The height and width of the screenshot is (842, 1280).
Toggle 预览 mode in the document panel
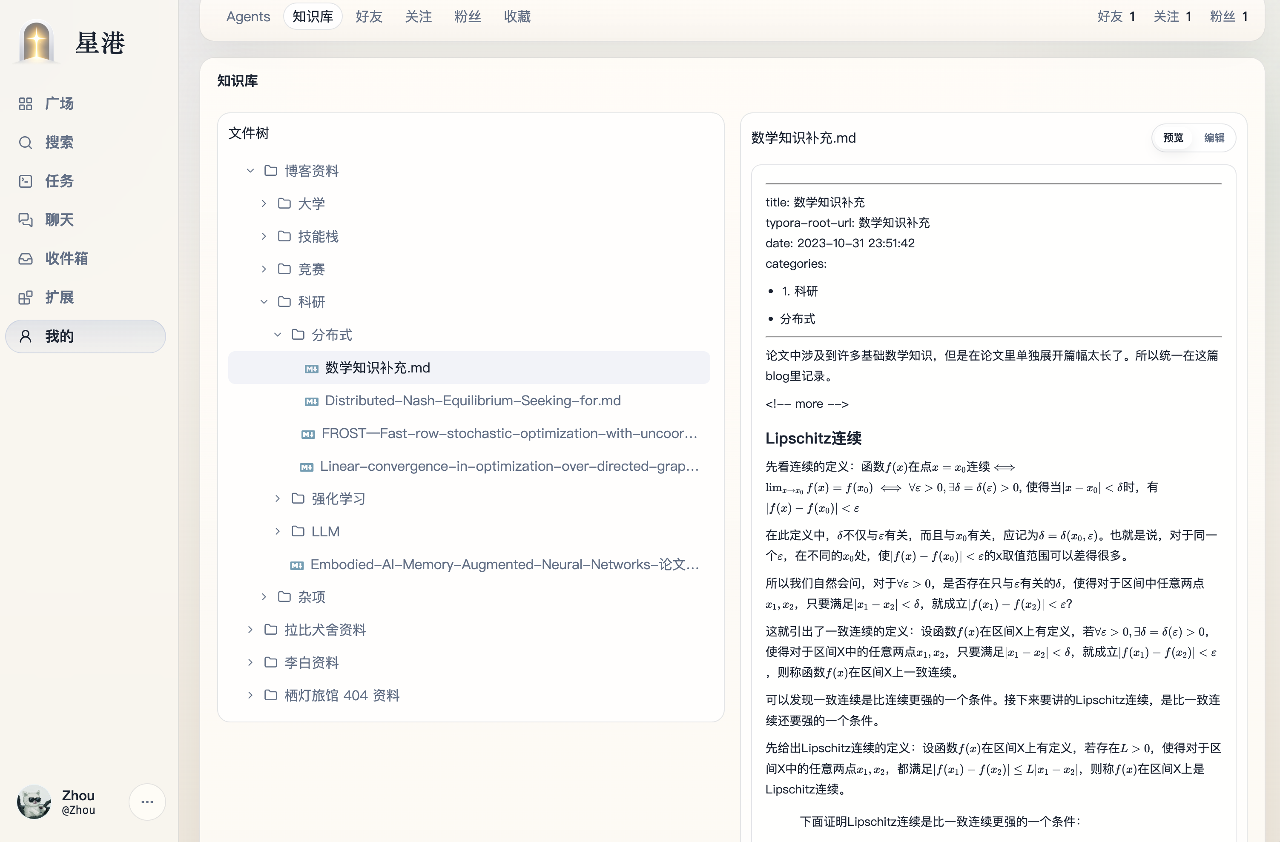1172,137
